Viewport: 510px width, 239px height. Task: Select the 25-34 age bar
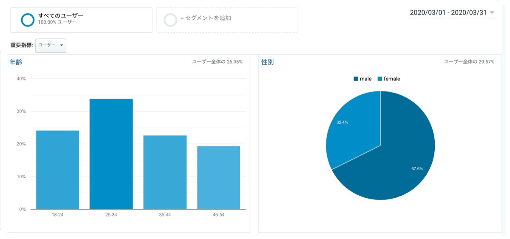[x=111, y=154]
